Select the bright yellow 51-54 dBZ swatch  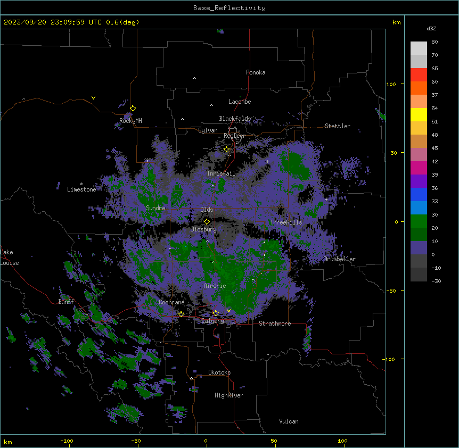pos(419,114)
